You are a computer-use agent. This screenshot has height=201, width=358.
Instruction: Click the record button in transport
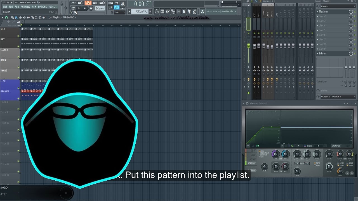click(91, 8)
